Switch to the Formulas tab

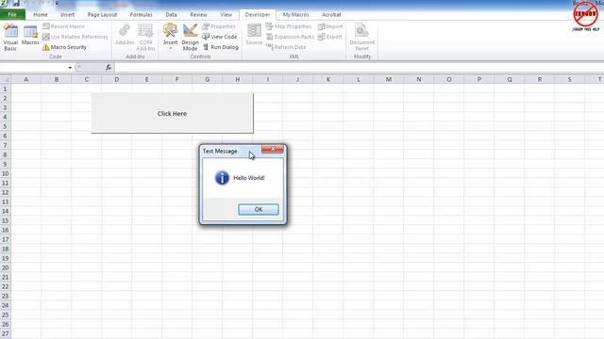[x=141, y=15]
